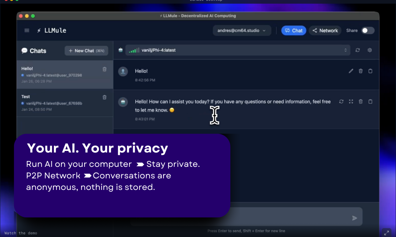
Task: Edit the user Hello! message
Action: coord(351,71)
